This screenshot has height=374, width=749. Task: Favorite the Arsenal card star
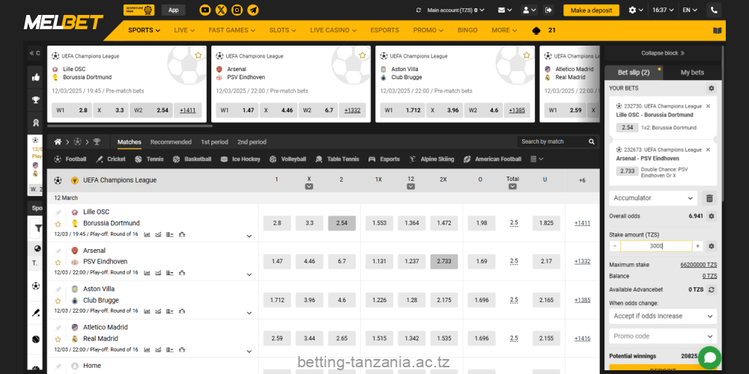(x=363, y=55)
